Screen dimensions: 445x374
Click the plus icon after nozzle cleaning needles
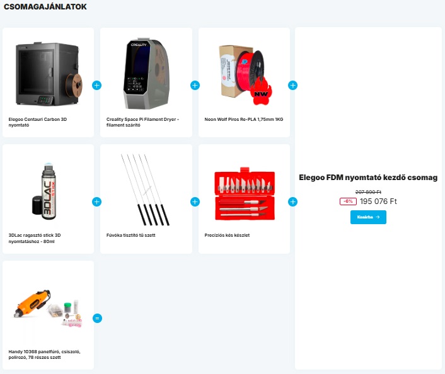click(195, 202)
